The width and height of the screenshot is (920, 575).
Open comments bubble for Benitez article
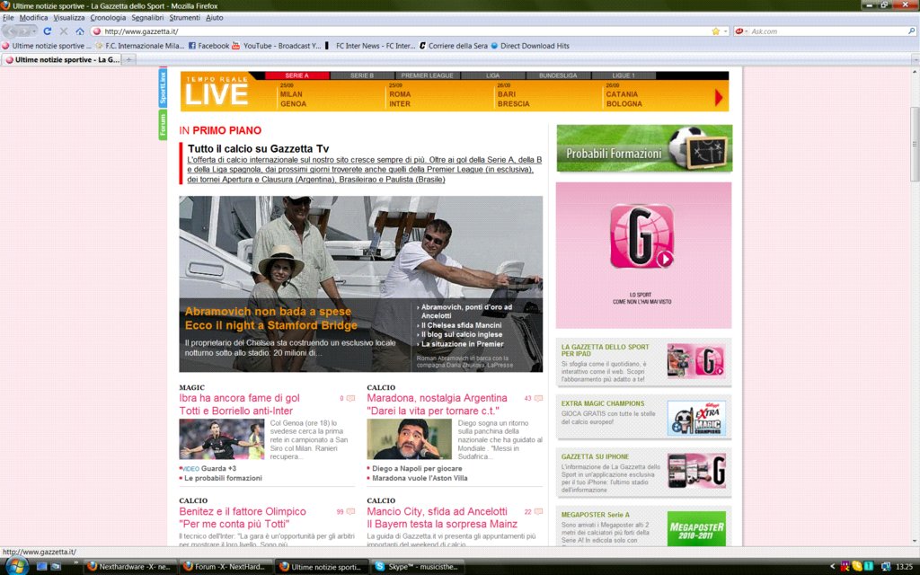pyautogui.click(x=351, y=511)
